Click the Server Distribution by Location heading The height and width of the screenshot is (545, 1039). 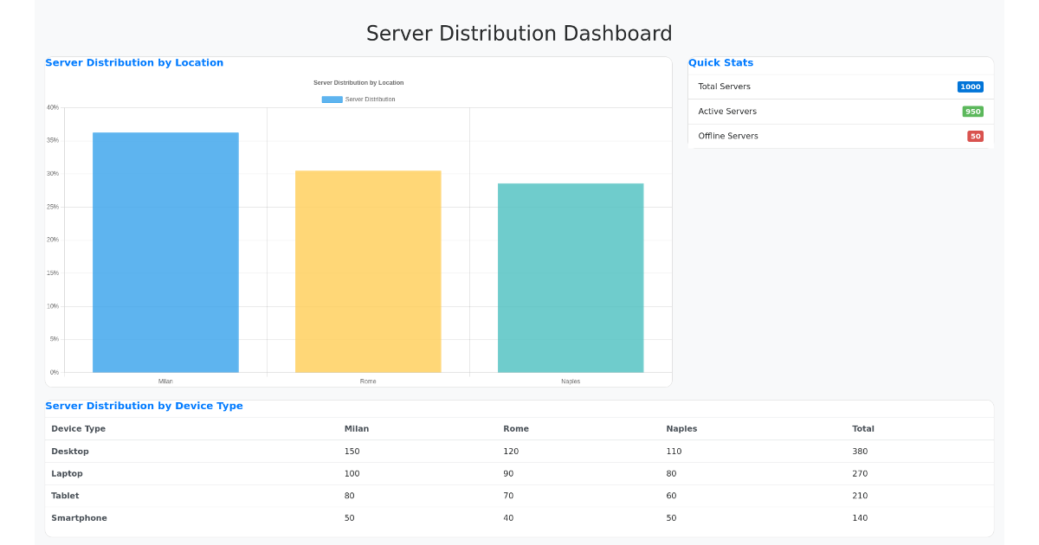(134, 62)
